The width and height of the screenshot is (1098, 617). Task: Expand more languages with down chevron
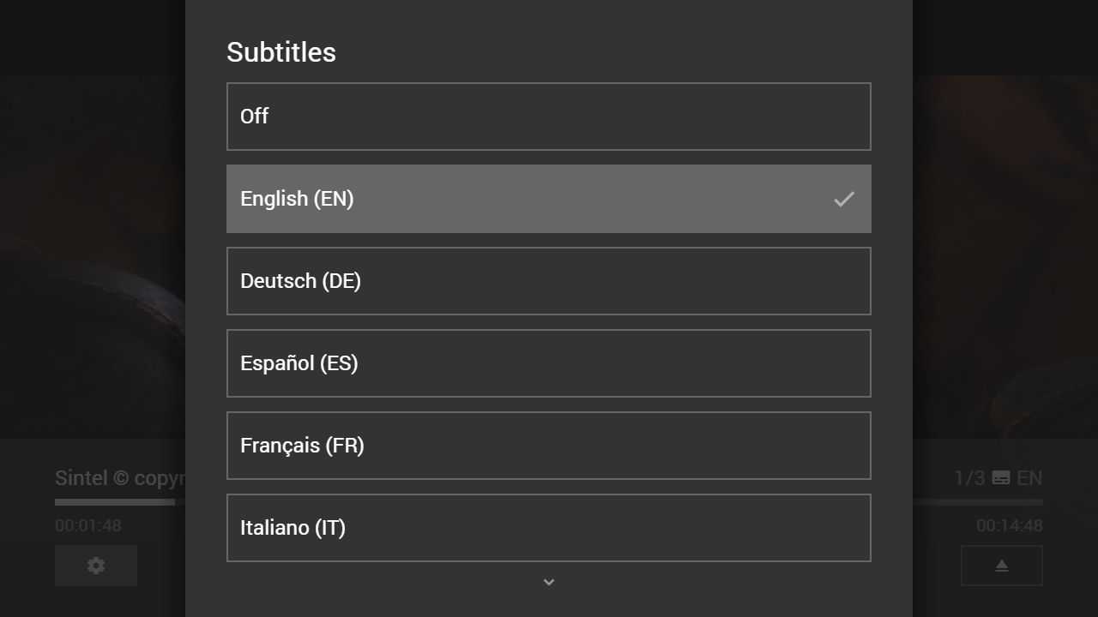(549, 582)
